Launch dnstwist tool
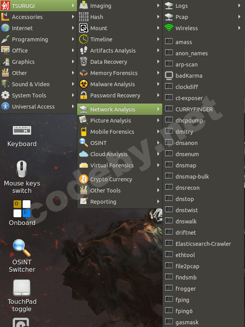The height and width of the screenshot is (327, 245). pyautogui.click(x=203, y=210)
